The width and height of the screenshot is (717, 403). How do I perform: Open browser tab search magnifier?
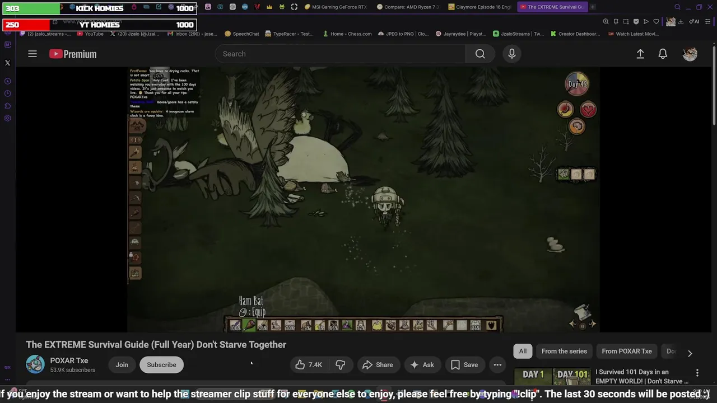[x=677, y=7]
